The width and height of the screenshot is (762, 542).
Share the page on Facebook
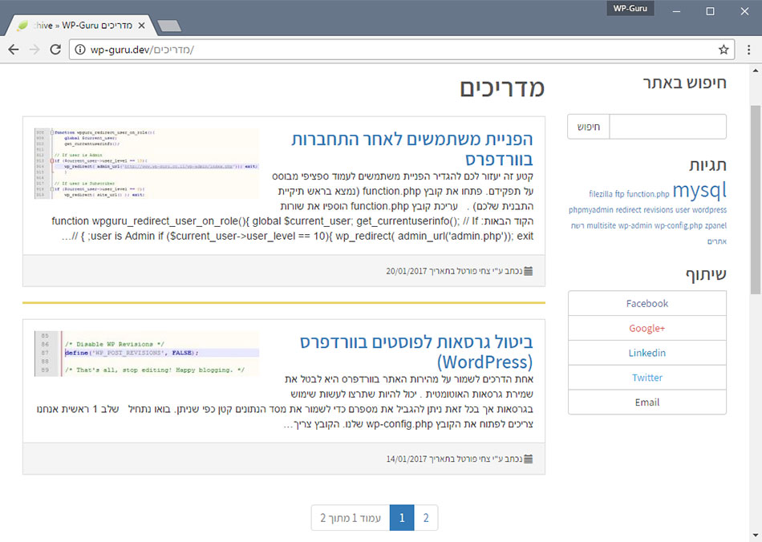(647, 304)
